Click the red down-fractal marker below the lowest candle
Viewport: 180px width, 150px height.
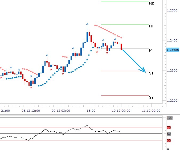31,87
